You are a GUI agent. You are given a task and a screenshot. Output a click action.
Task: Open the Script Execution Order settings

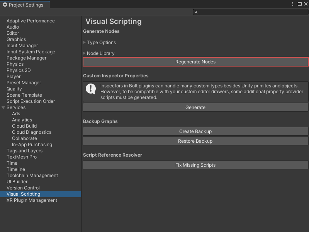click(31, 101)
